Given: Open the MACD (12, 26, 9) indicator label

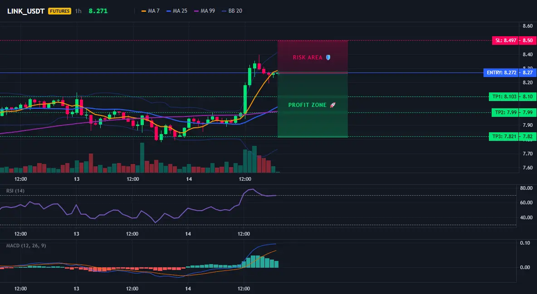Looking at the screenshot, I should (26, 246).
